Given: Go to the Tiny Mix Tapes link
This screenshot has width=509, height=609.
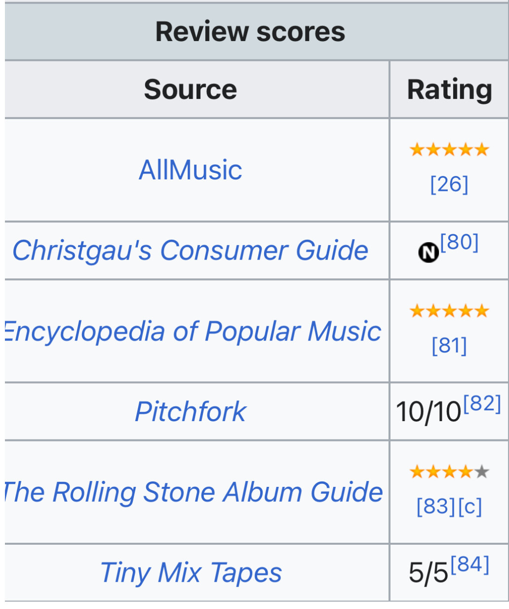Looking at the screenshot, I should pos(191,572).
